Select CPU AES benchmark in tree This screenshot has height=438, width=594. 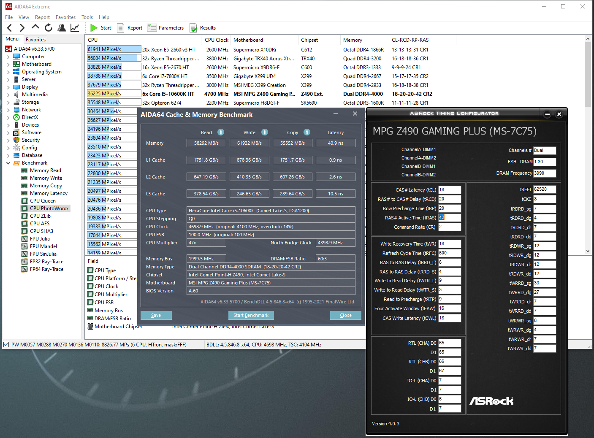click(40, 224)
